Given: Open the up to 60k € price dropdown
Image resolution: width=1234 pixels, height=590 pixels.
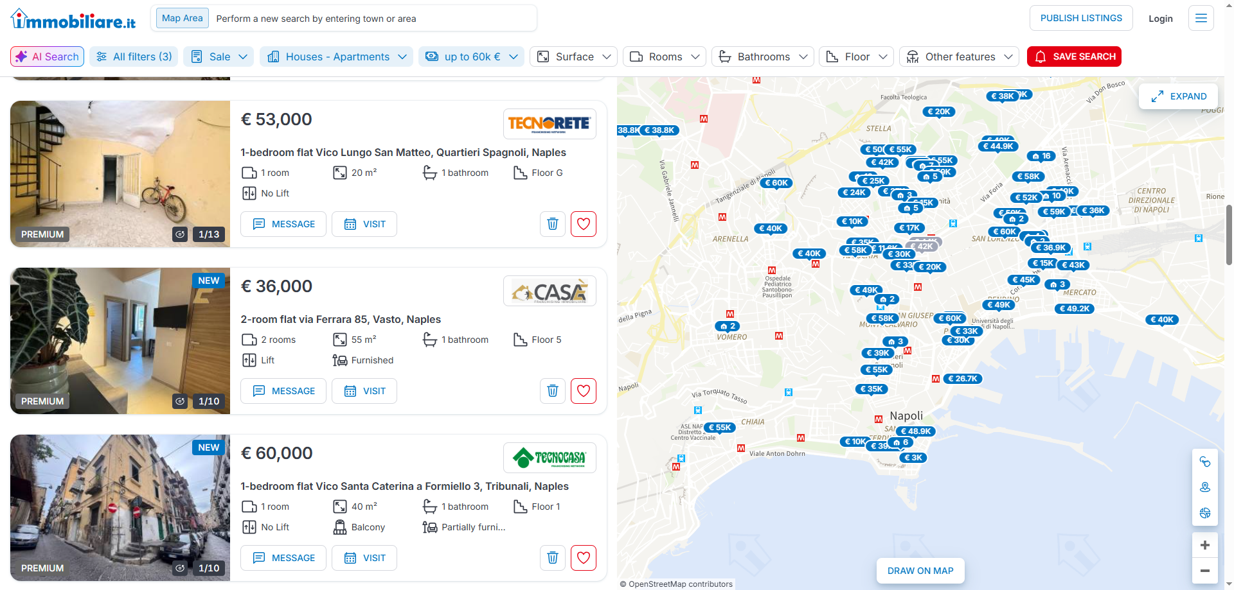Looking at the screenshot, I should (471, 56).
